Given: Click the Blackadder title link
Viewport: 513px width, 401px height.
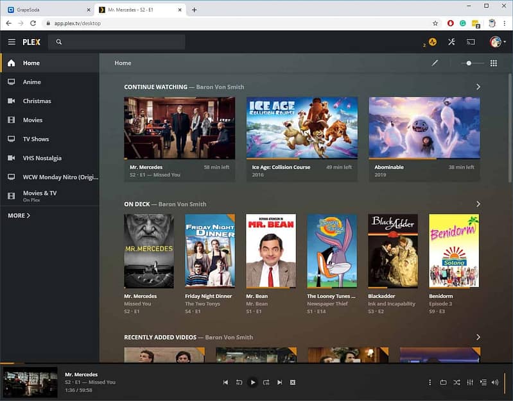Looking at the screenshot, I should [x=381, y=296].
